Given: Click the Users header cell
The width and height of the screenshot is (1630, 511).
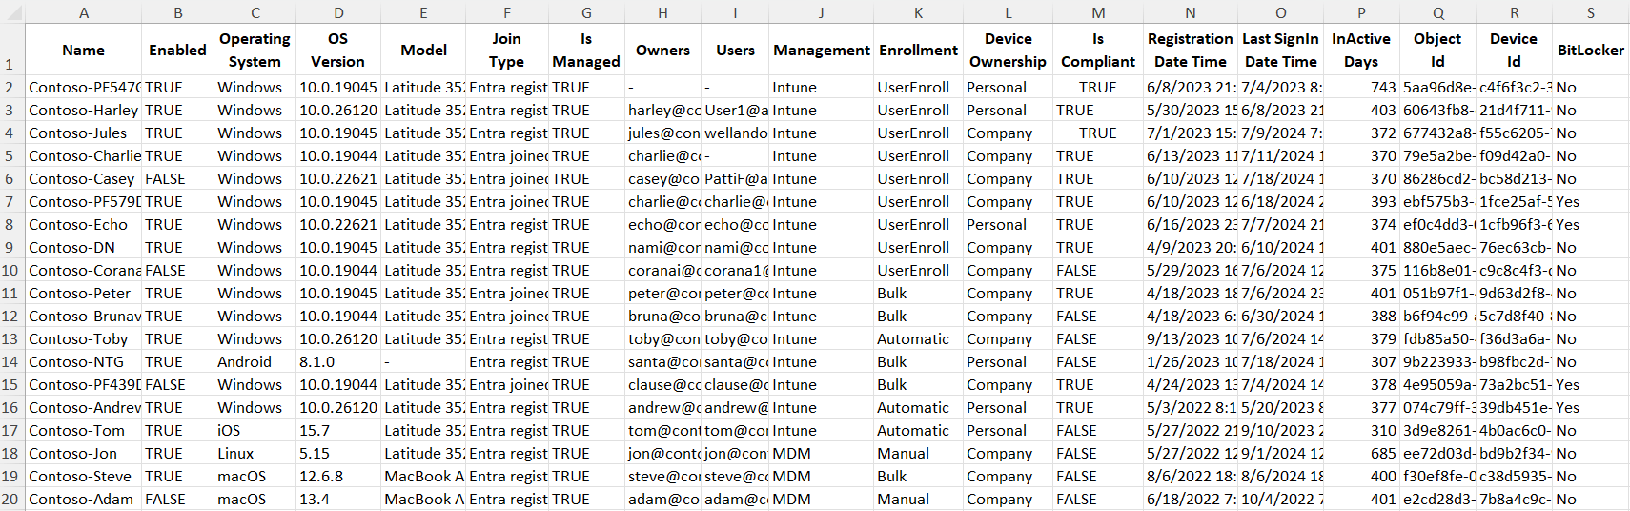Looking at the screenshot, I should click(x=735, y=50).
